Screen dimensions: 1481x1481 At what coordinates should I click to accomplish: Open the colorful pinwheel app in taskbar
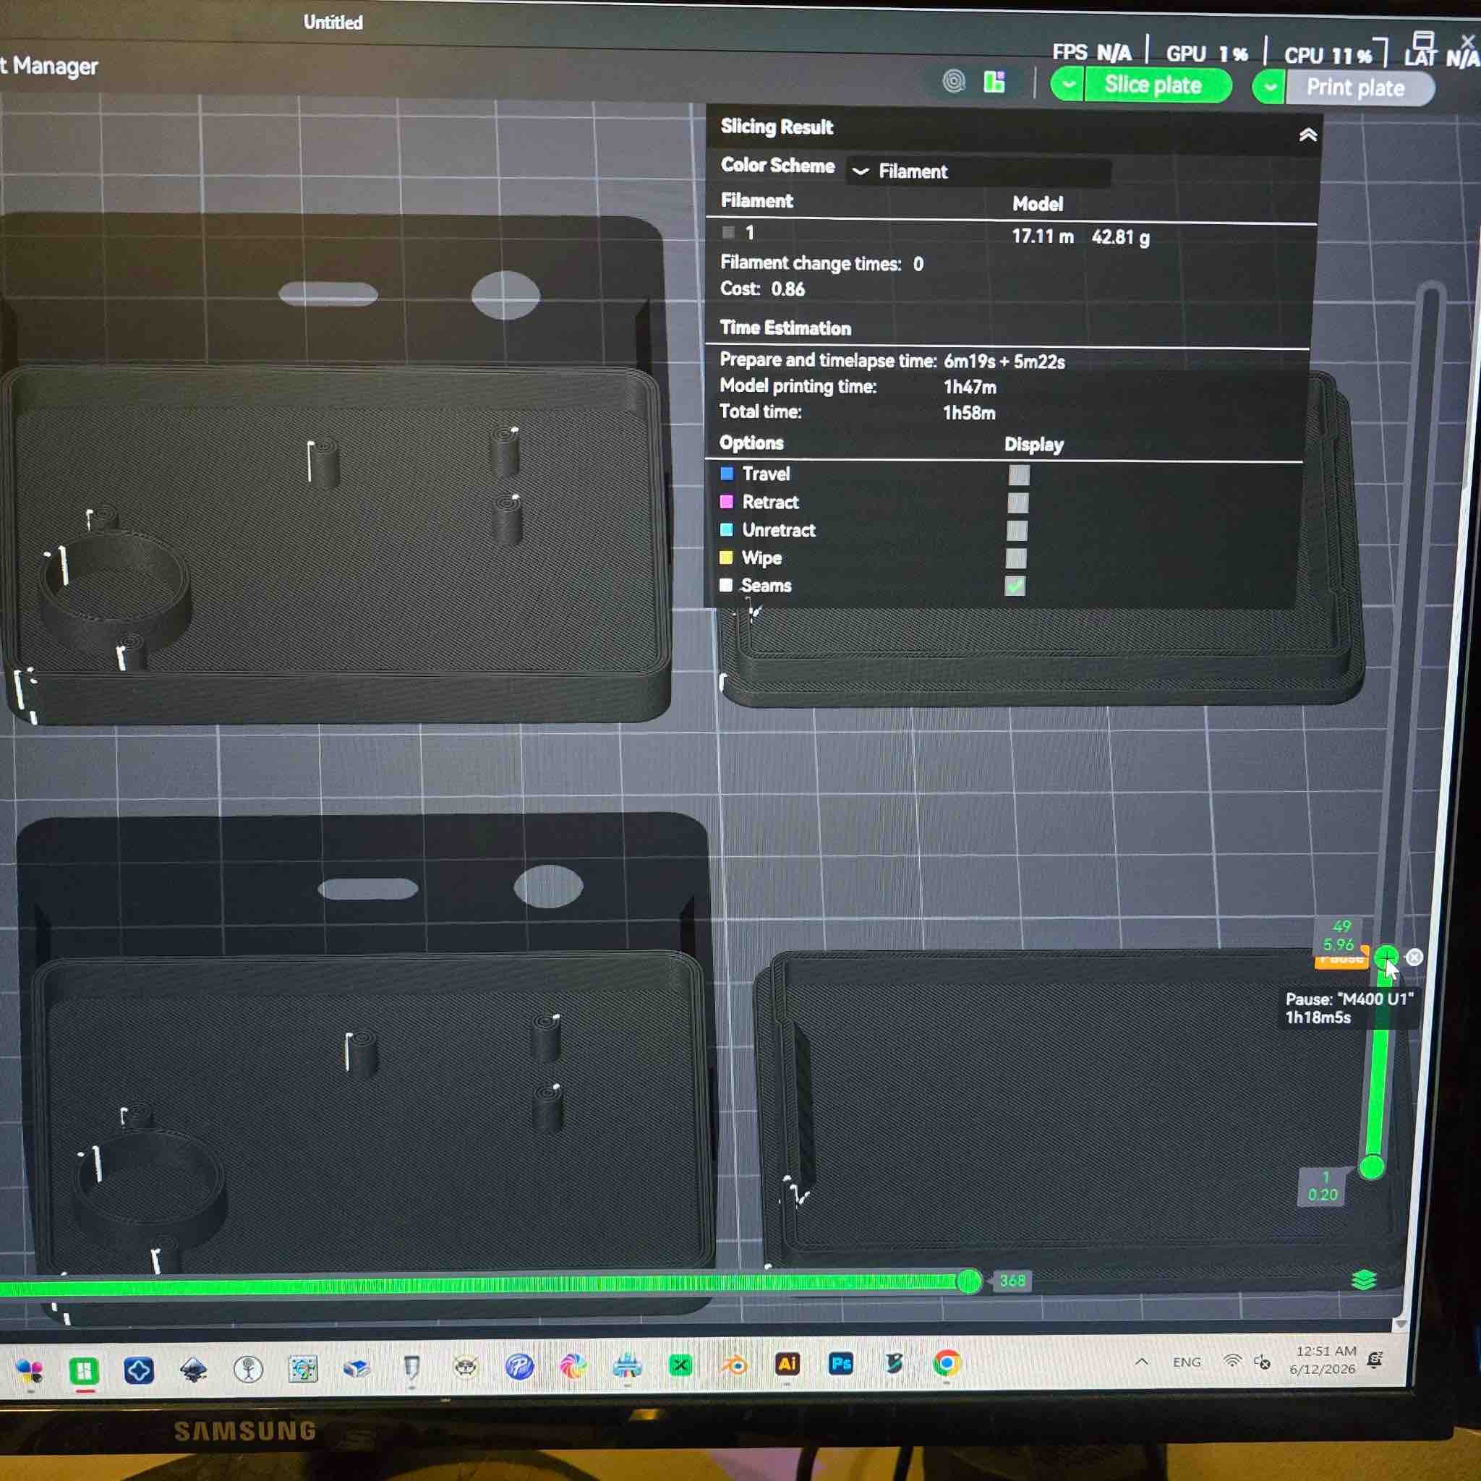point(573,1366)
